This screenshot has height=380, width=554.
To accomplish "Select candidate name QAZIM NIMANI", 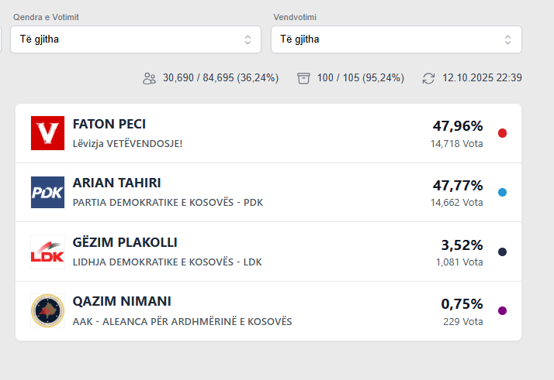I will point(122,301).
